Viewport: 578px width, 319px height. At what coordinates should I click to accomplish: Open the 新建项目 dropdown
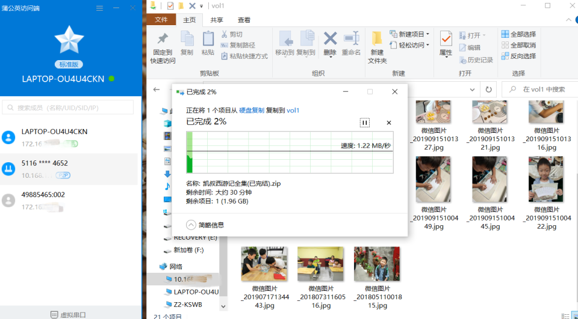point(409,34)
